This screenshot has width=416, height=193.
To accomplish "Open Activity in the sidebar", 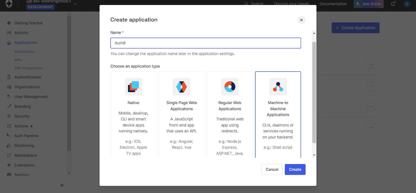I will pyautogui.click(x=21, y=33).
